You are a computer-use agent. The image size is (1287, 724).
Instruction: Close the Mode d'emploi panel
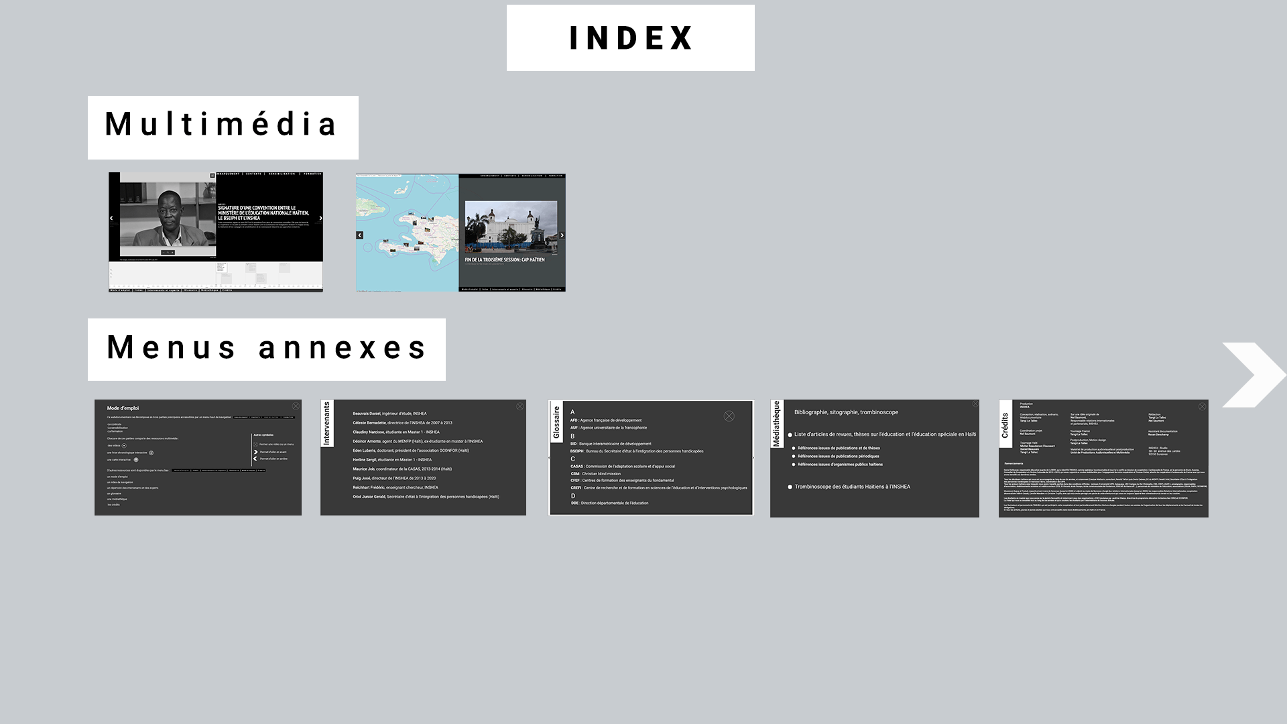[x=296, y=406]
